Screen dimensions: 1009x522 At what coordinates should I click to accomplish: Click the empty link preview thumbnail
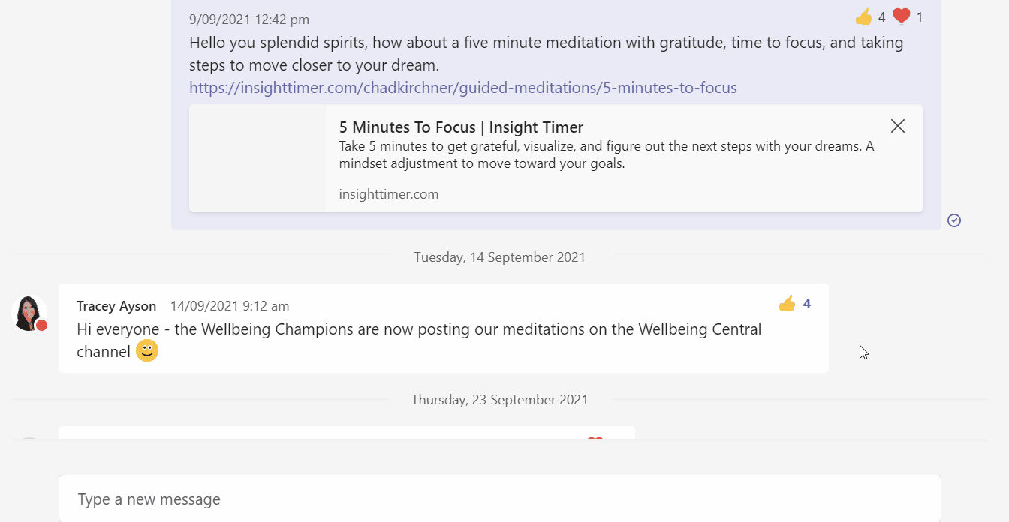click(258, 158)
